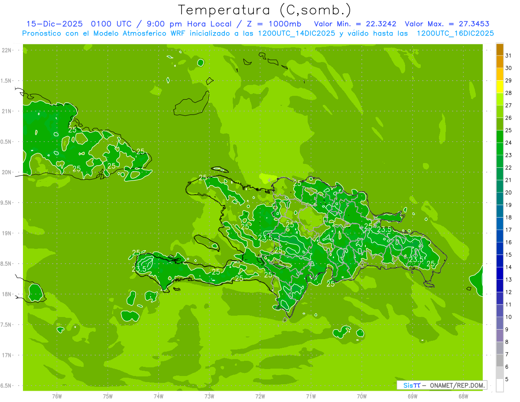Click the '71W' longitude label
The width and height of the screenshot is (520, 402).
[311, 396]
